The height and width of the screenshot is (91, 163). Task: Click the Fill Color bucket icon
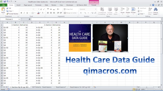[x=38, y=13]
